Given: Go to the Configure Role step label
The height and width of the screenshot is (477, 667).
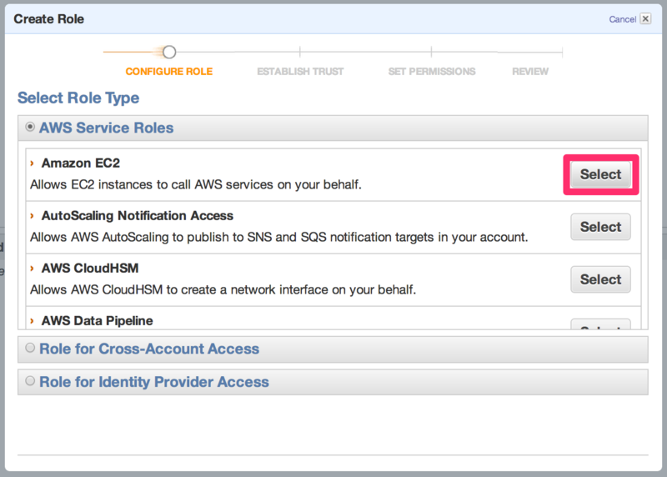Looking at the screenshot, I should click(x=169, y=72).
